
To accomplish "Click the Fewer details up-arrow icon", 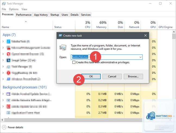I will tap(4, 127).
